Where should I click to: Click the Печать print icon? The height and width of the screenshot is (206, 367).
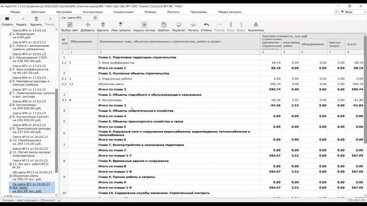193,25
